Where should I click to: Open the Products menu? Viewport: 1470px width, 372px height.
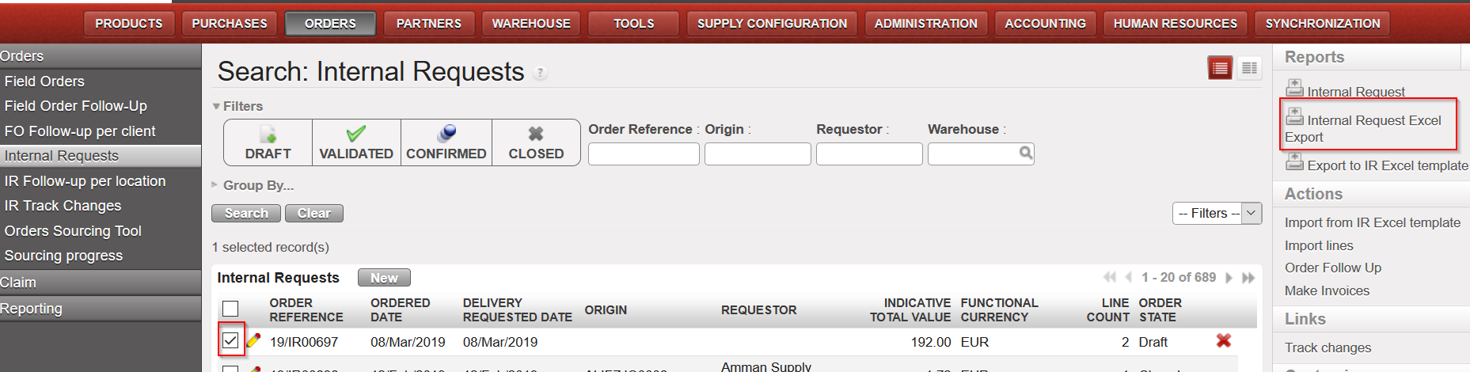pyautogui.click(x=129, y=24)
